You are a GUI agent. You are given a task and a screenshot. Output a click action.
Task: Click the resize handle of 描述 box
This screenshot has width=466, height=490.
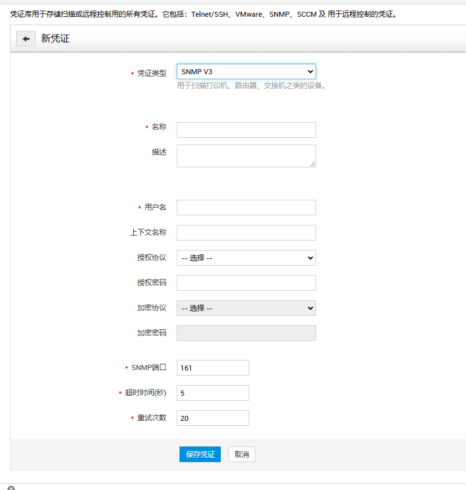tap(313, 164)
